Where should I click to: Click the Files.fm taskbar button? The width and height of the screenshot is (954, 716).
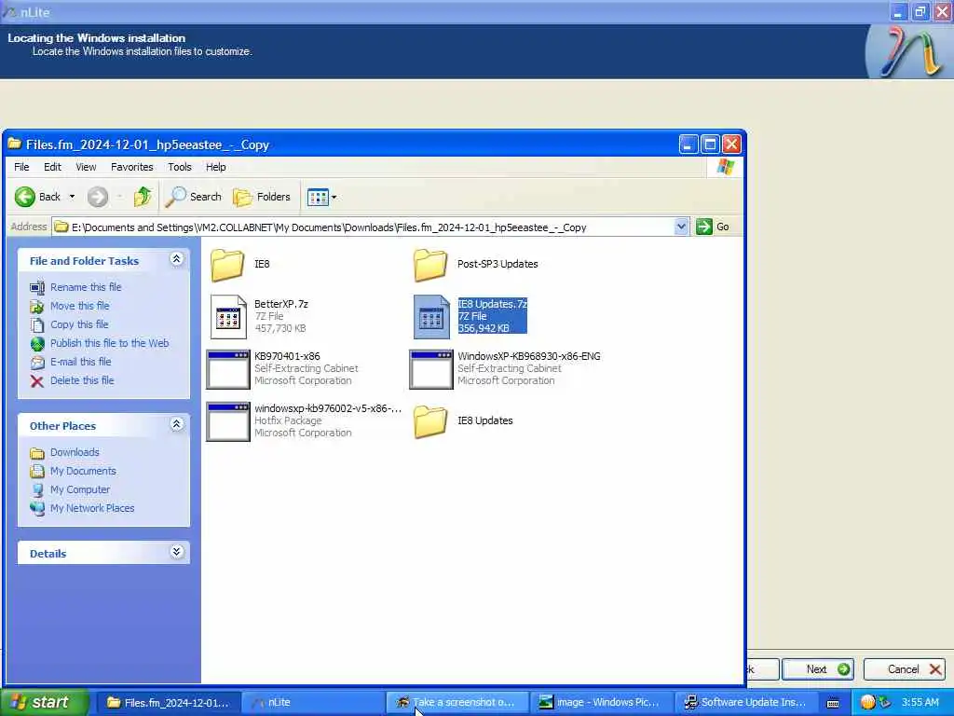[169, 702]
